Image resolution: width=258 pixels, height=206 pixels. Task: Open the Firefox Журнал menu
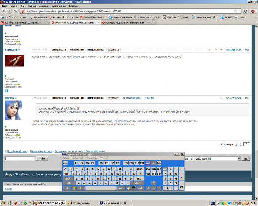click(32, 6)
